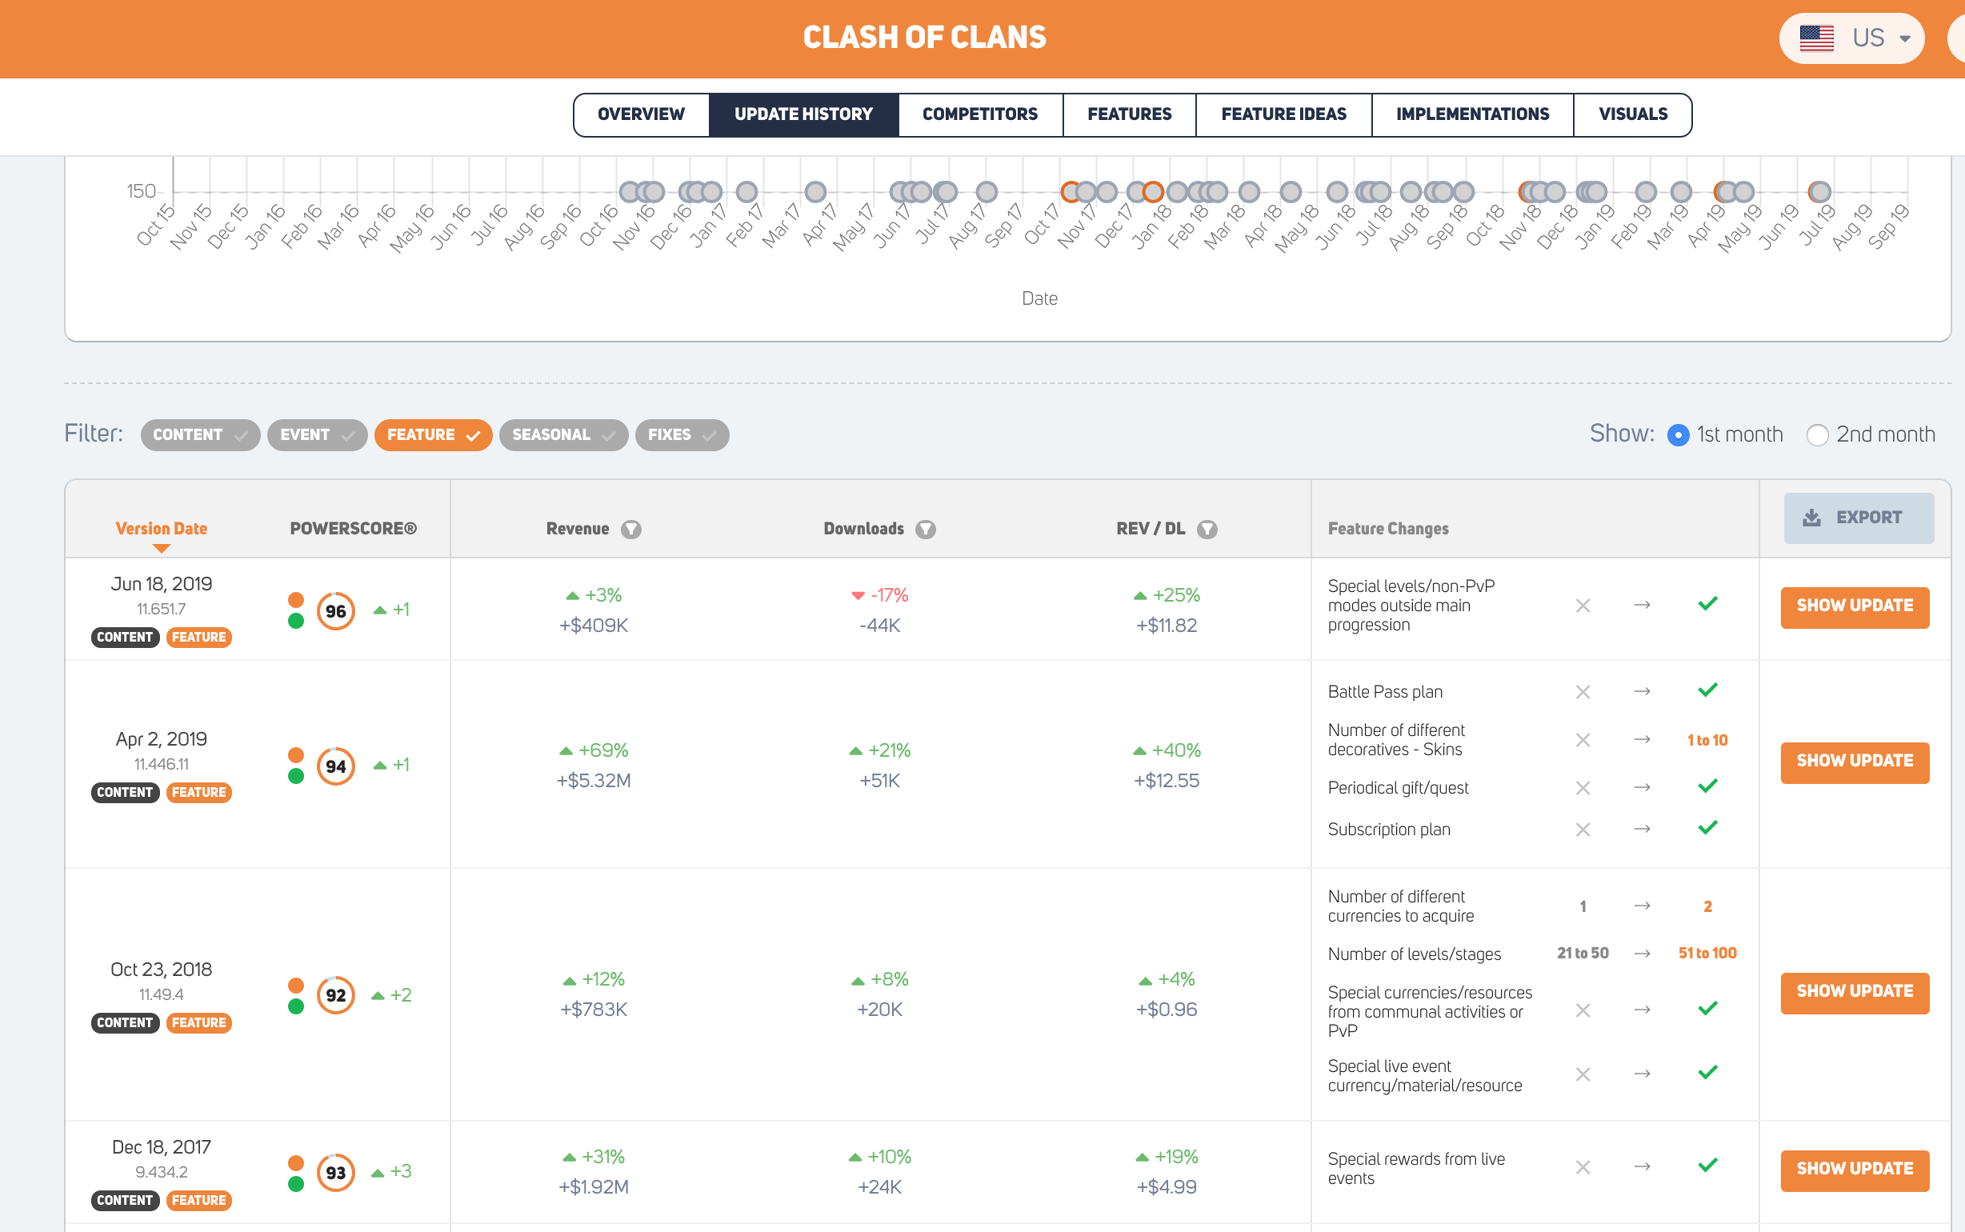Click version number 11.446.11
Viewport: 1965px width, 1232px height.
162,765
